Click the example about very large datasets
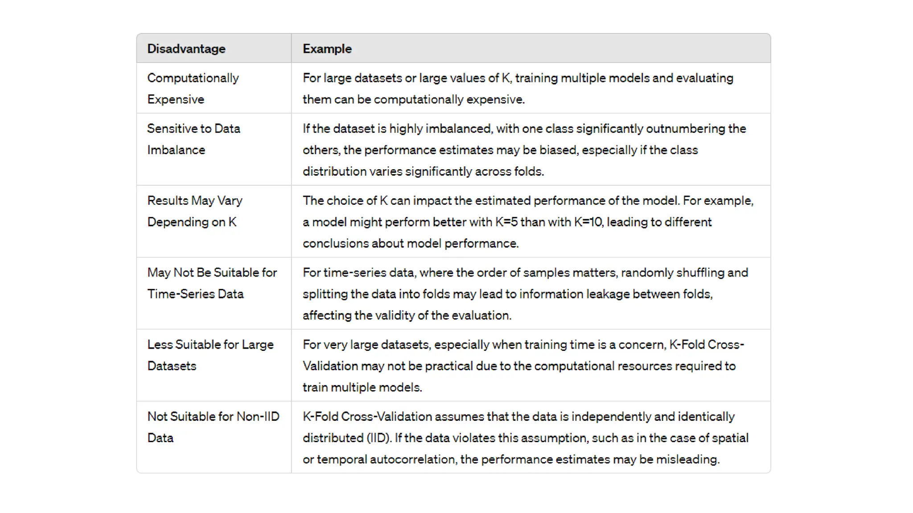This screenshot has height=513, width=913. (x=523, y=366)
